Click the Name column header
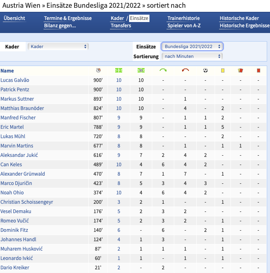270x273 pixels. point(7,70)
